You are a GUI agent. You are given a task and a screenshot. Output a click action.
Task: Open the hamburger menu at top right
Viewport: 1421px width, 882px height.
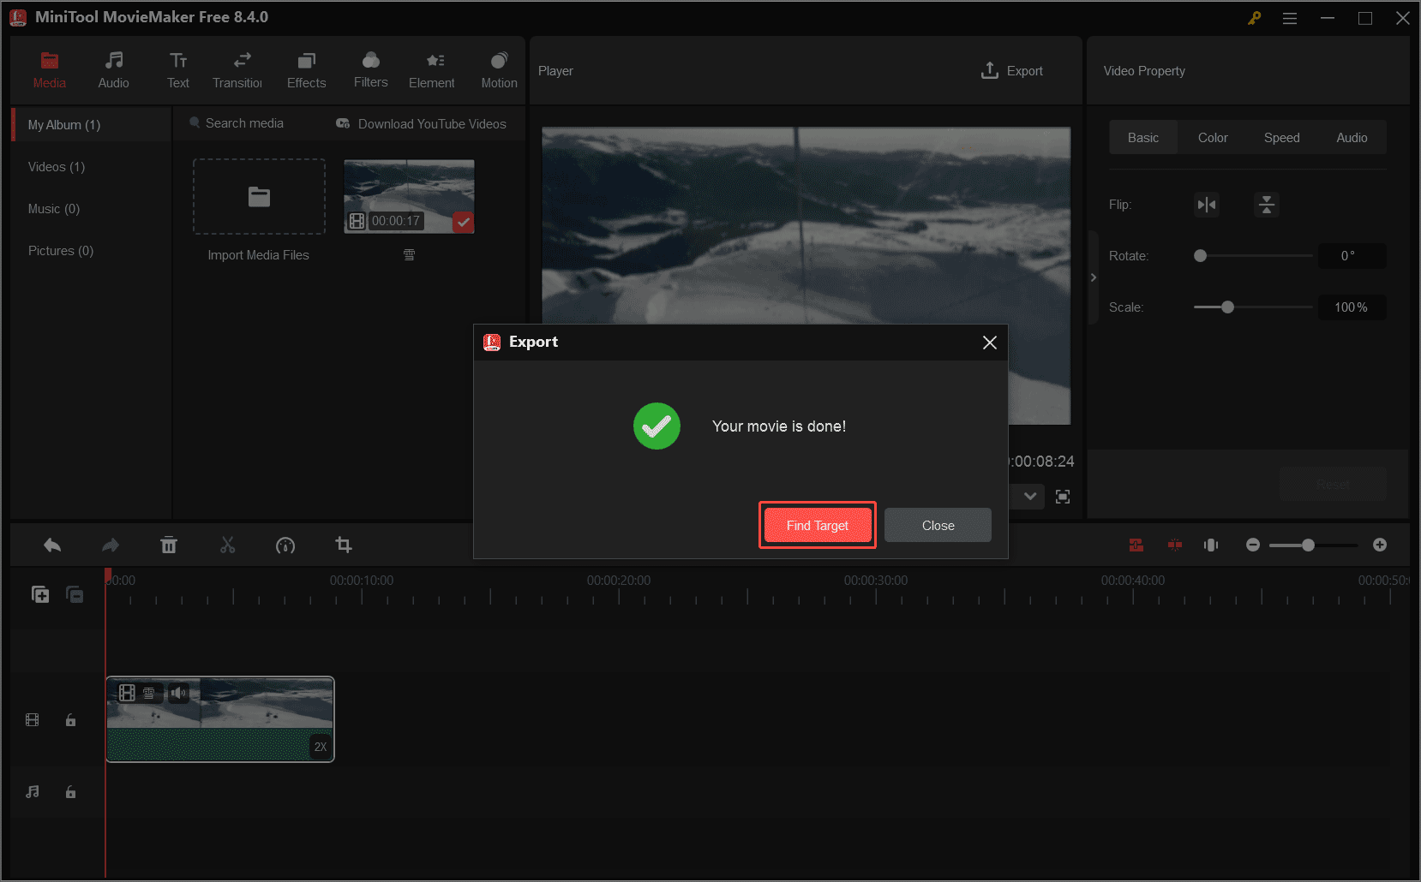pyautogui.click(x=1289, y=17)
